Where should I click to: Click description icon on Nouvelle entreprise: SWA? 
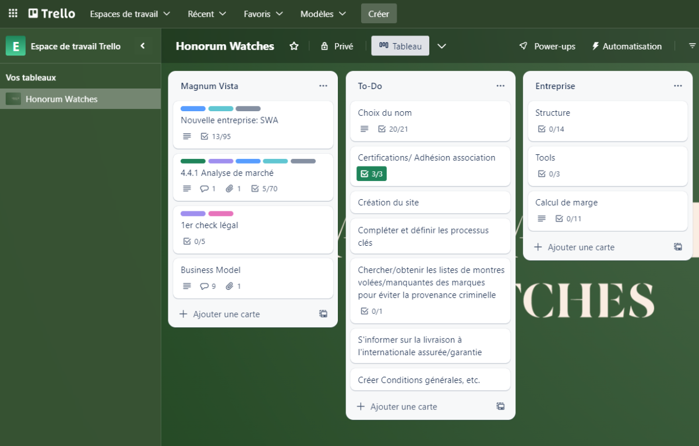(187, 136)
